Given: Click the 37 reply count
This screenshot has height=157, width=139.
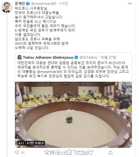Looking at the screenshot, I should tap(23, 153).
